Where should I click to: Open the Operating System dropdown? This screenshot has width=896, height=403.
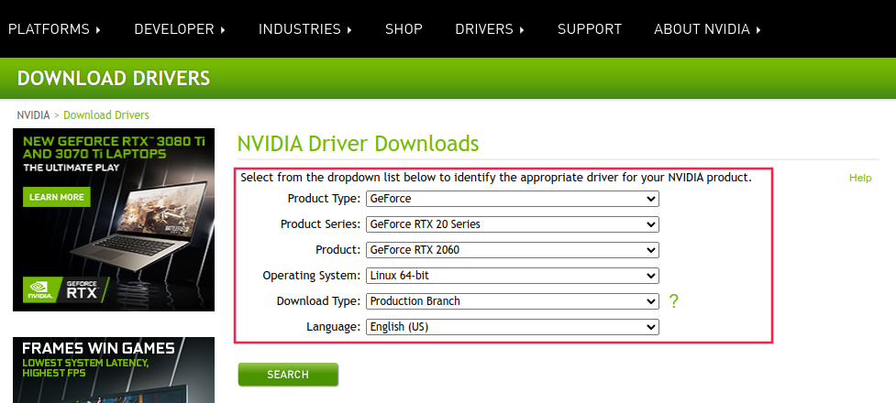point(512,276)
